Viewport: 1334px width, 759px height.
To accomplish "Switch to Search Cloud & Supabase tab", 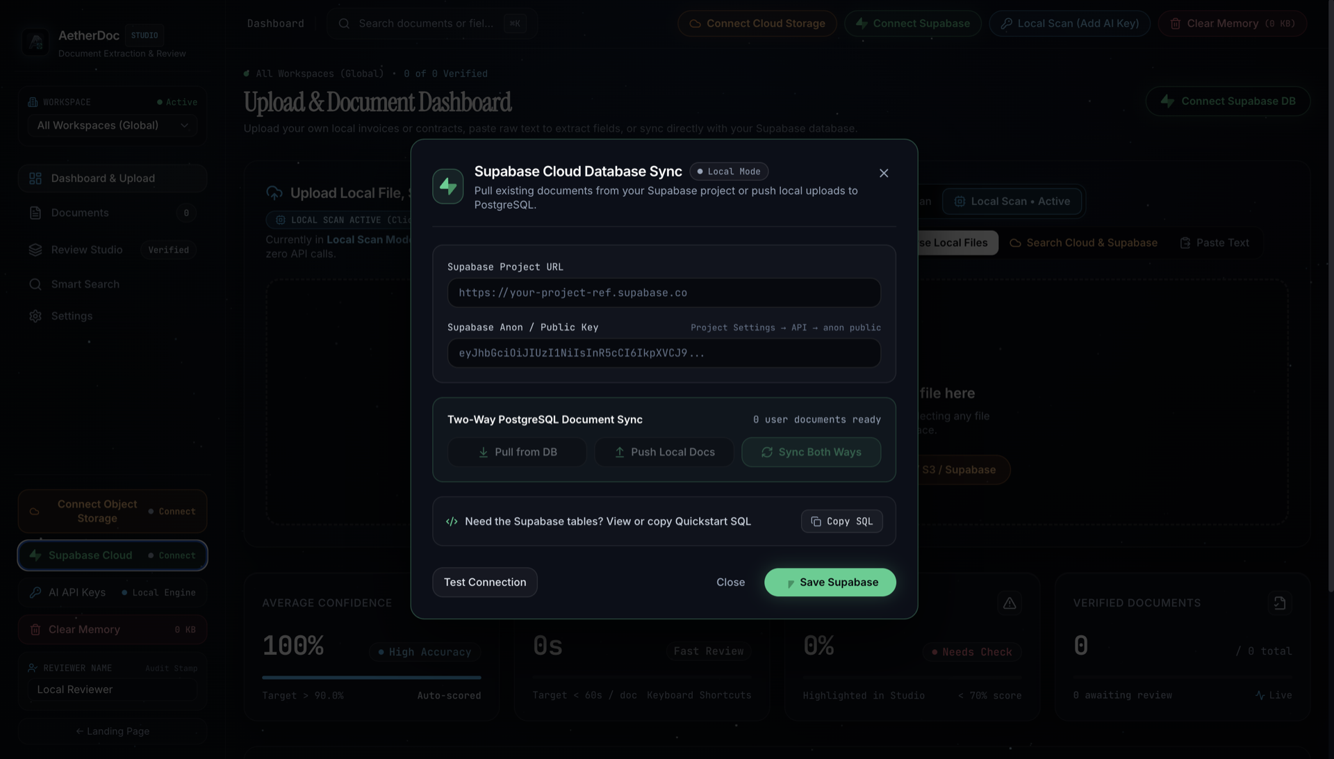I will click(x=1083, y=243).
